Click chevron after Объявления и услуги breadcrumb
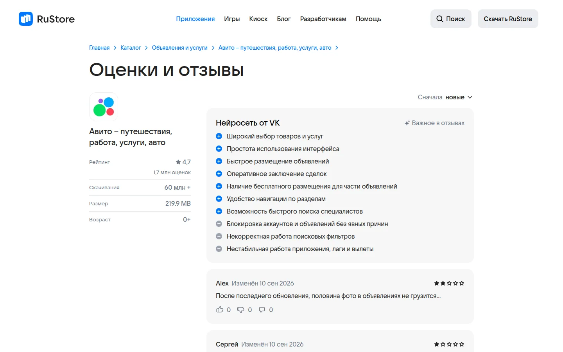Viewport: 563px width, 352px height. point(213,48)
